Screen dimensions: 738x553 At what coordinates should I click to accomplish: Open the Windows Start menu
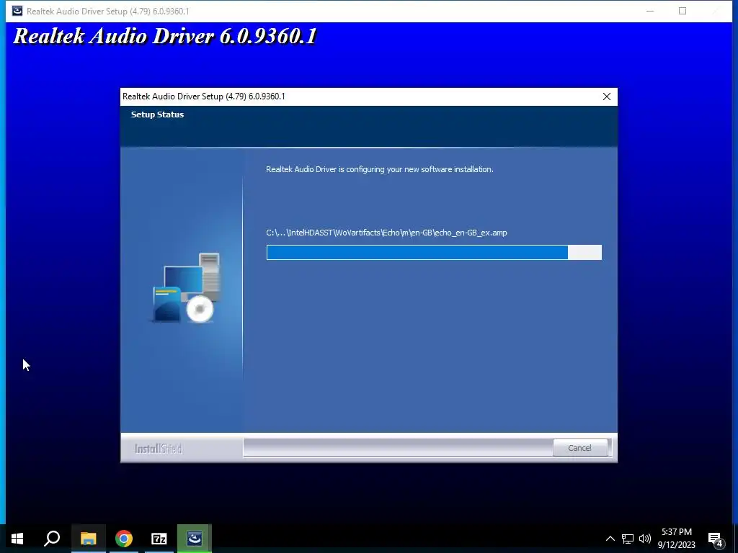[x=17, y=539]
